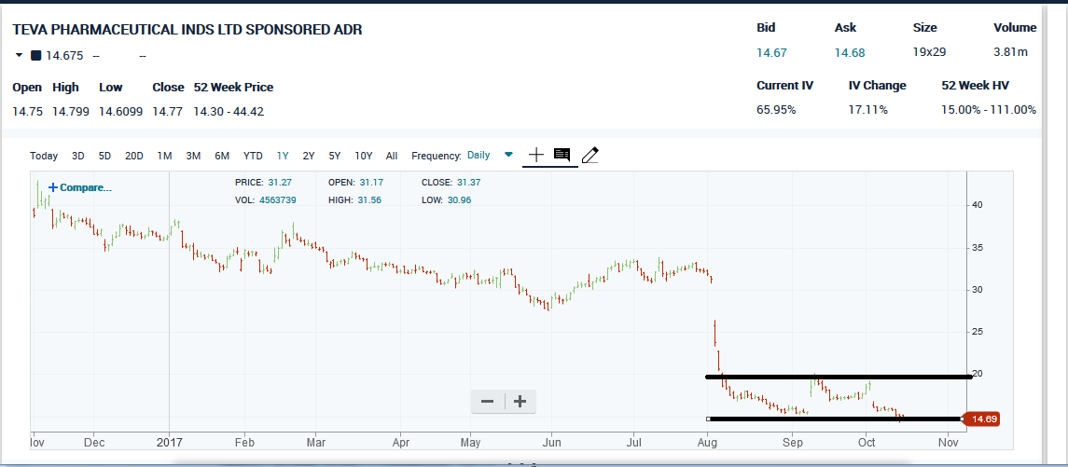Select the 2Y chart range
Screen dimensions: 1068x467
pyautogui.click(x=309, y=156)
